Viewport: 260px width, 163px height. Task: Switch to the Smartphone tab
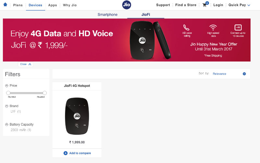(x=108, y=15)
